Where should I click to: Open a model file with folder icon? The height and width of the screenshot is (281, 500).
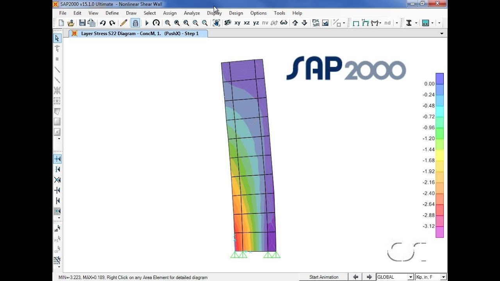pos(71,23)
